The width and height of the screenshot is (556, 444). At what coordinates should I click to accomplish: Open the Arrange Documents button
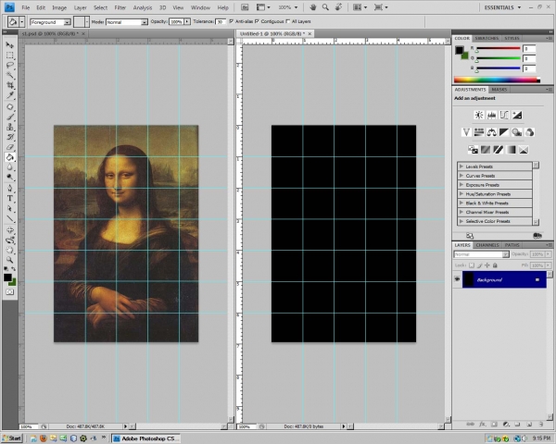point(360,7)
